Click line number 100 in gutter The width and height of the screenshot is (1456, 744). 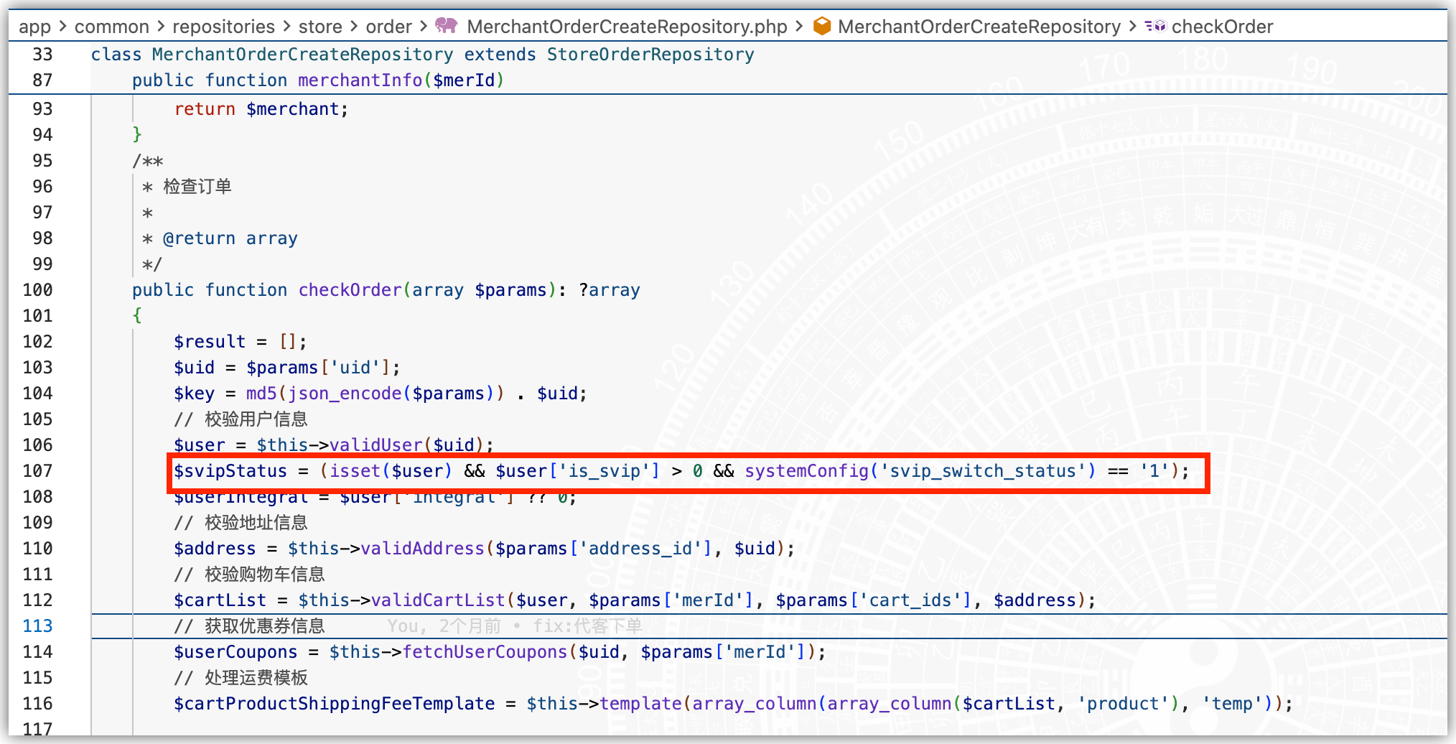tap(37, 290)
